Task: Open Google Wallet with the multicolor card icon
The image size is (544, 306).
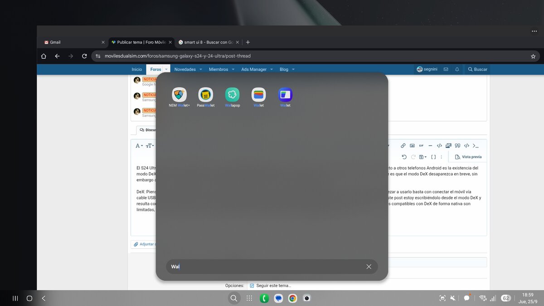Action: (259, 97)
